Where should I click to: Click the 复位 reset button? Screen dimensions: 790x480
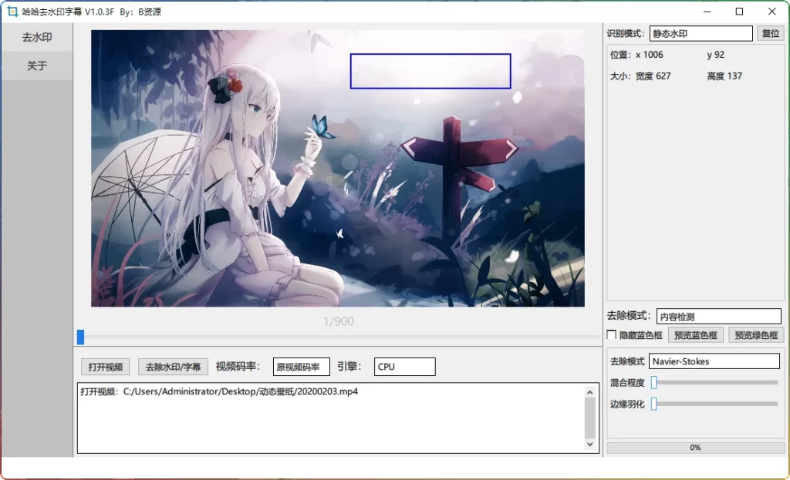pyautogui.click(x=771, y=34)
